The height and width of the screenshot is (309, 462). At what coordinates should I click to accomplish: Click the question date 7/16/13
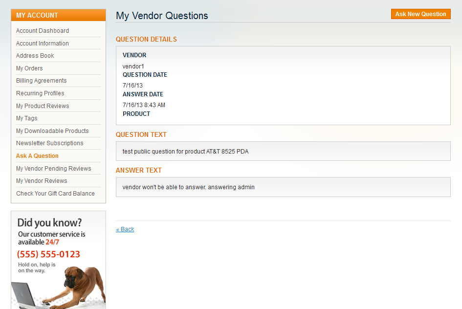point(132,86)
